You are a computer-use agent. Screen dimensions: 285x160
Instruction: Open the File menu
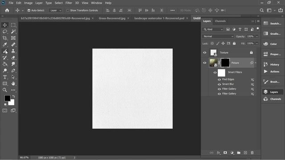11,3
